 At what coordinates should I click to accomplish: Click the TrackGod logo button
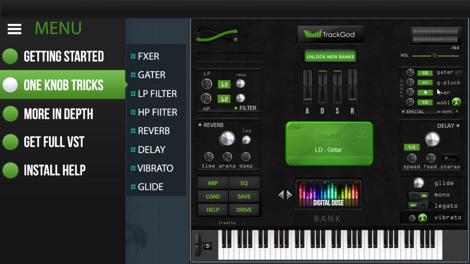tap(330, 34)
